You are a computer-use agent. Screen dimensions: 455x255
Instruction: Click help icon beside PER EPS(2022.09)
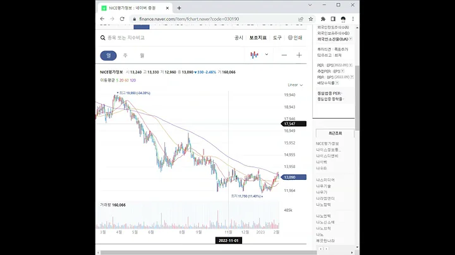tap(350, 65)
